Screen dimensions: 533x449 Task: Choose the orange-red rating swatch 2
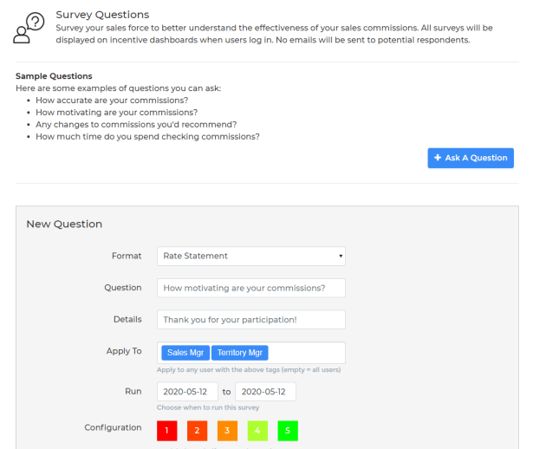pyautogui.click(x=197, y=430)
